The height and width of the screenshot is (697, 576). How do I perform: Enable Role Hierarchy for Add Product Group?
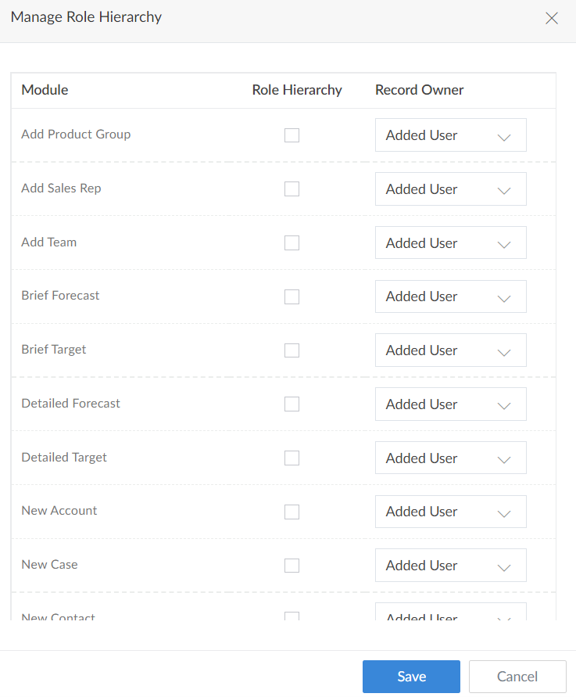point(292,135)
